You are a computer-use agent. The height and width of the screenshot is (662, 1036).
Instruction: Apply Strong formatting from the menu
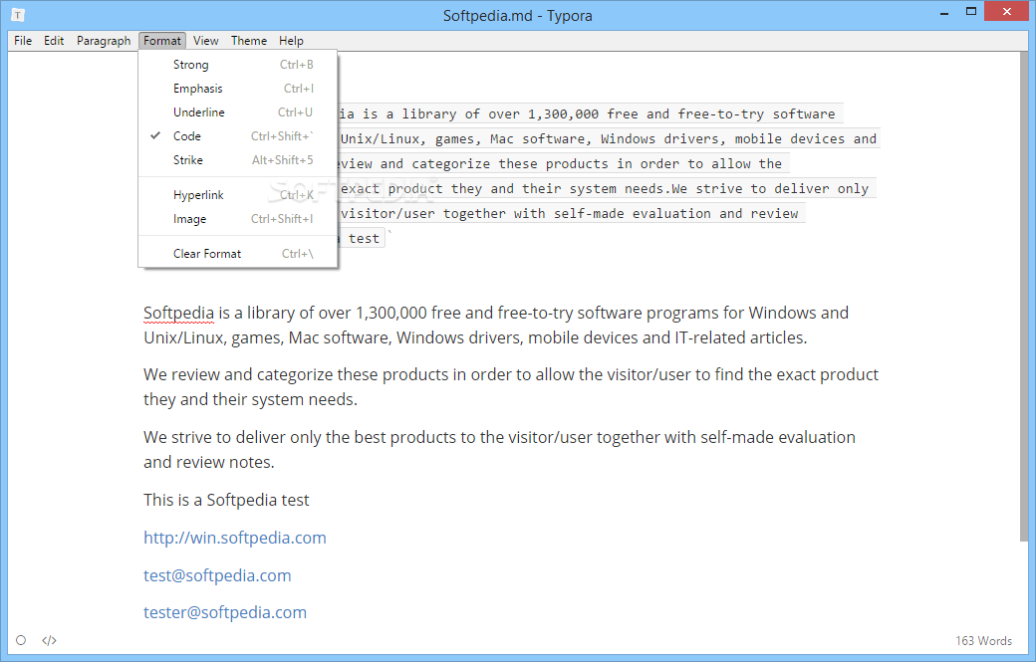click(x=238, y=65)
